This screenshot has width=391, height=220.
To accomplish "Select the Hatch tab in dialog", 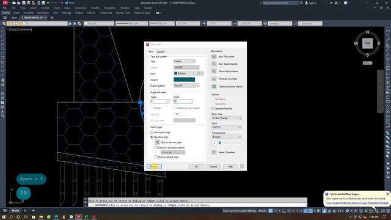I will (151, 51).
